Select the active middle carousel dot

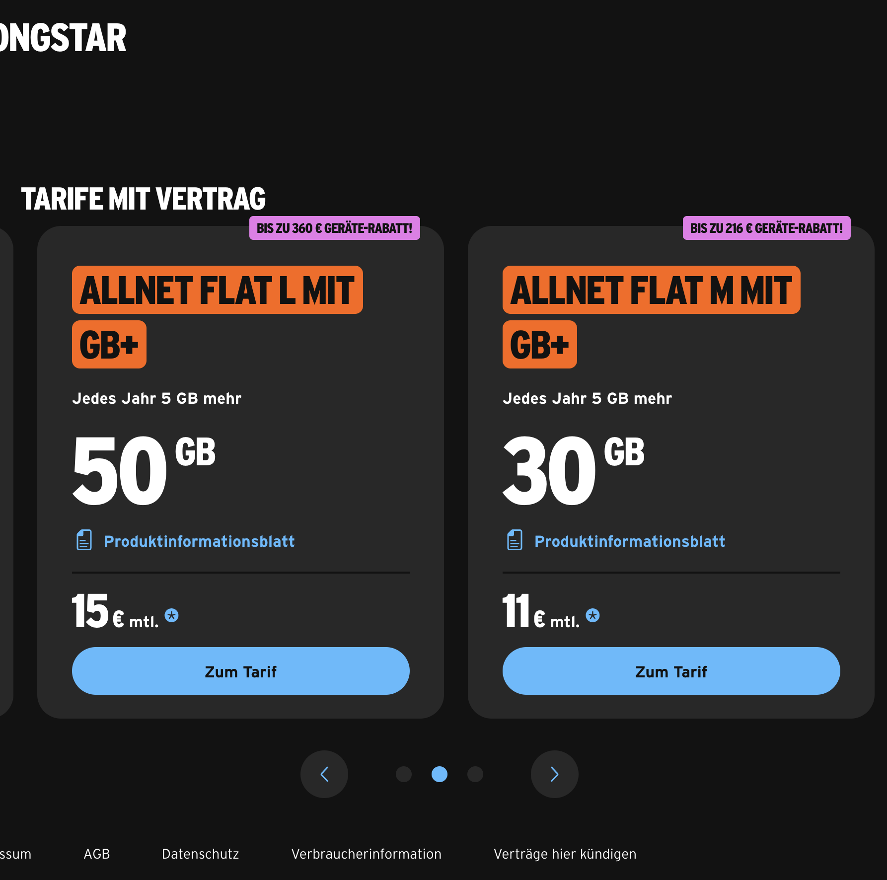click(440, 774)
